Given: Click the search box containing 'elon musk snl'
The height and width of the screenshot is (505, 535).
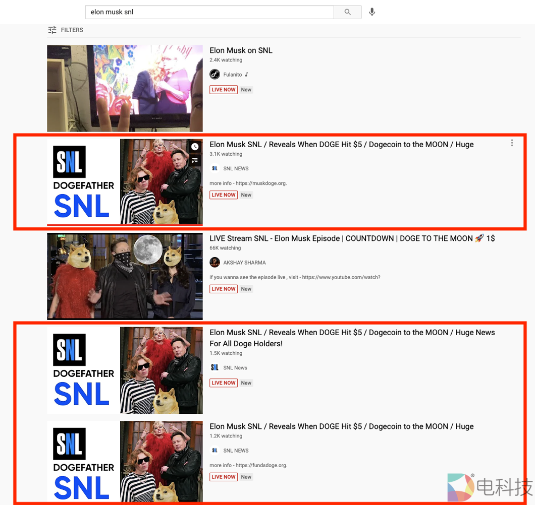Looking at the screenshot, I should pos(209,12).
